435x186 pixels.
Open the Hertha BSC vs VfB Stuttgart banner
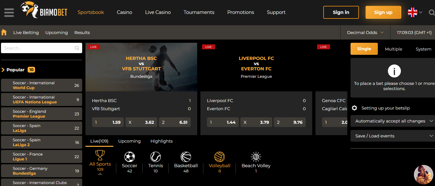pos(141,67)
